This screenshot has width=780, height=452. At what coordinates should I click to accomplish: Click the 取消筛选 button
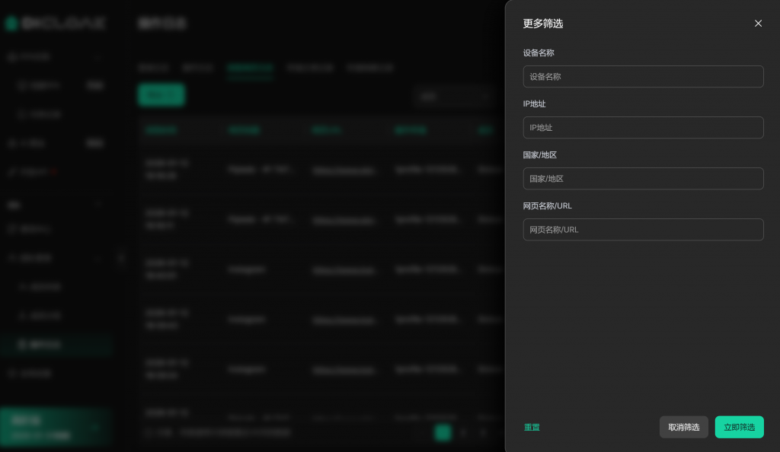(x=683, y=427)
